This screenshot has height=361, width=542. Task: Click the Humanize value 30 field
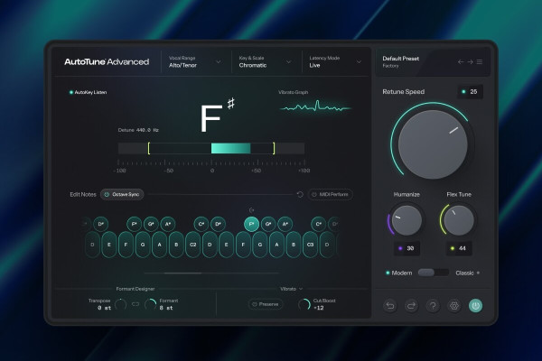[406, 248]
